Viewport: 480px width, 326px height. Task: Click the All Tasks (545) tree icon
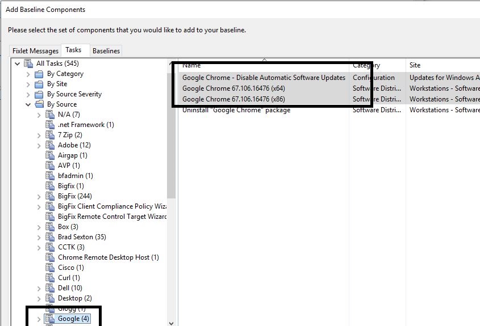point(28,63)
